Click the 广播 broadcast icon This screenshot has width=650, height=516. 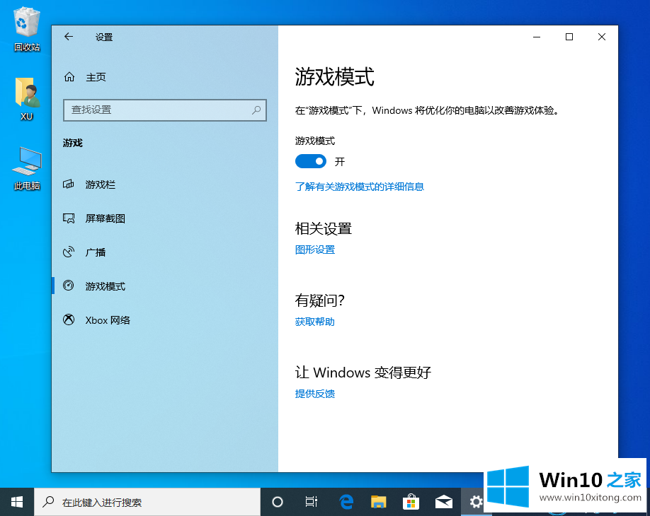pyautogui.click(x=69, y=252)
